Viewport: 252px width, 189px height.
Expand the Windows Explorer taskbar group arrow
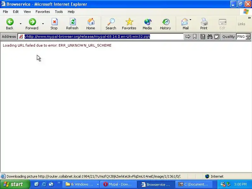pyautogui.click(x=98, y=184)
